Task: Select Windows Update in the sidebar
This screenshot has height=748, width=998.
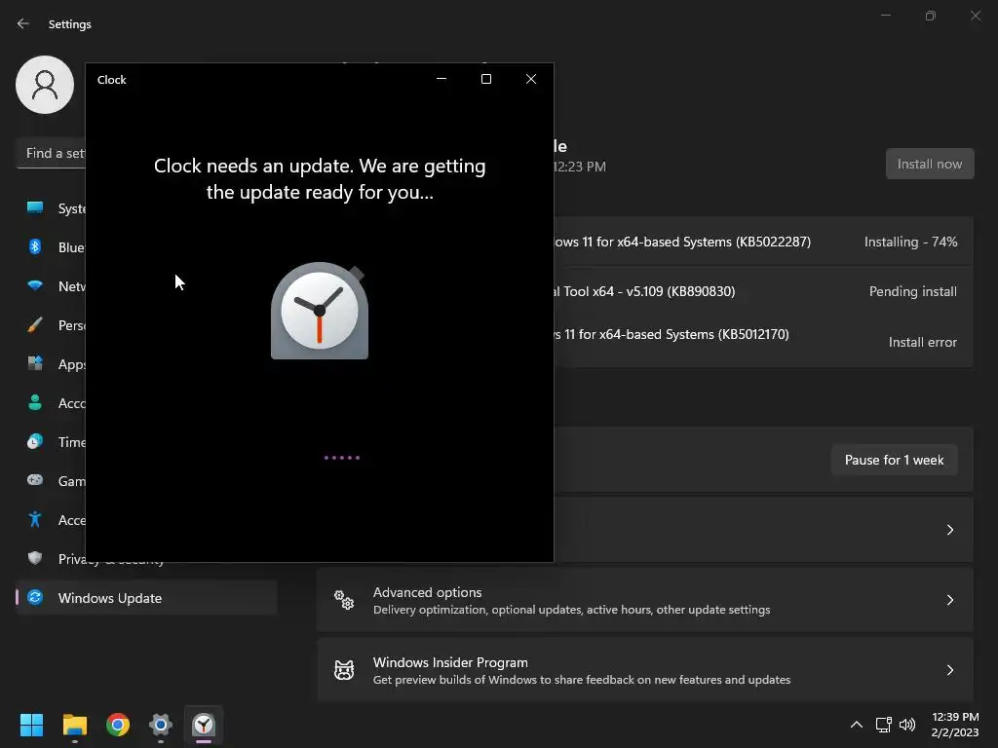Action: coord(146,597)
